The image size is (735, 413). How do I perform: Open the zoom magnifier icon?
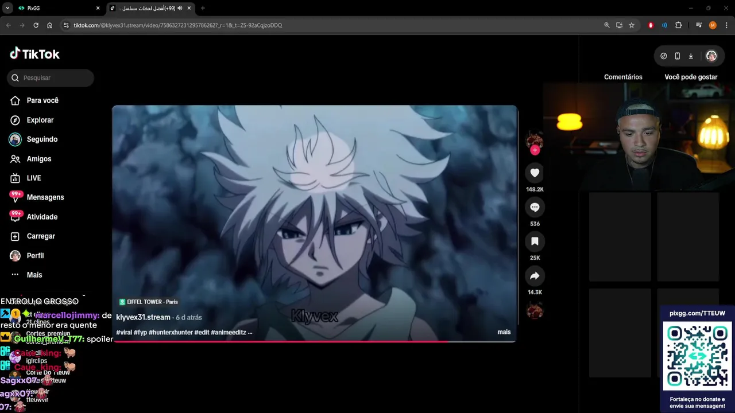[x=607, y=25]
